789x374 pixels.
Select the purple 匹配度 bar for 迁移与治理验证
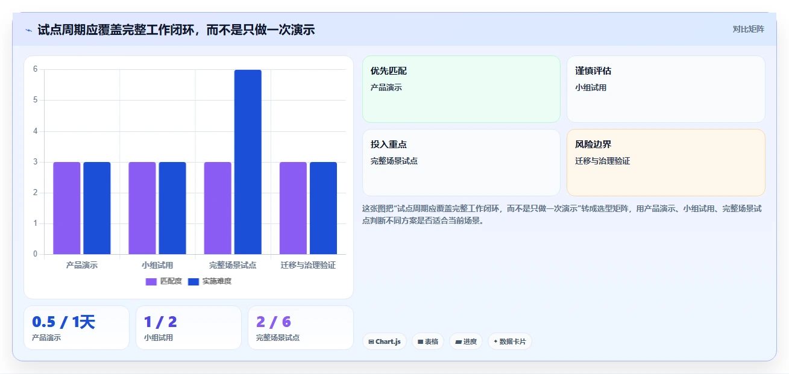pyautogui.click(x=293, y=208)
